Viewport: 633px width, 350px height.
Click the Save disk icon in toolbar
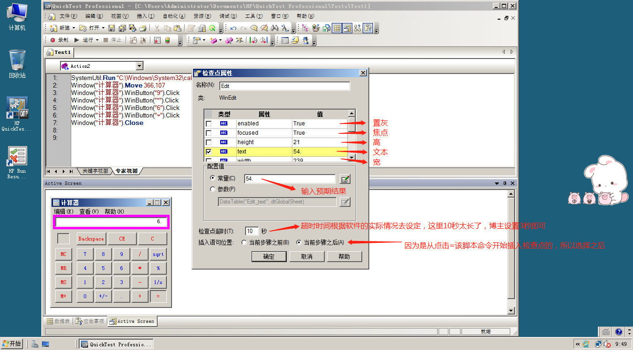tap(112, 28)
